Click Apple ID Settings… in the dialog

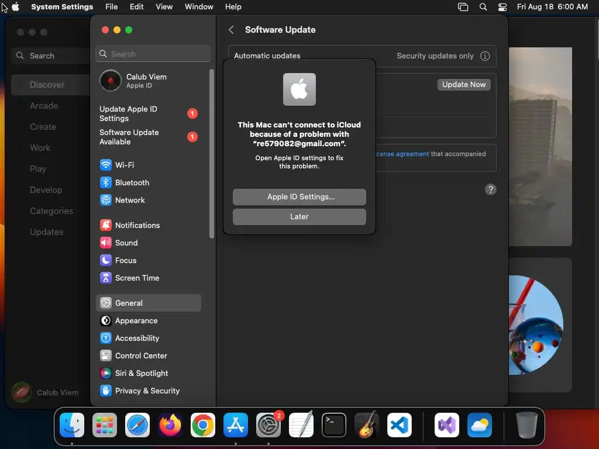(x=299, y=197)
